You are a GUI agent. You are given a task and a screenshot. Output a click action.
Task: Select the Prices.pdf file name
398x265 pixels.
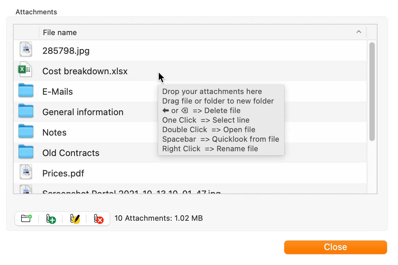[x=63, y=173]
